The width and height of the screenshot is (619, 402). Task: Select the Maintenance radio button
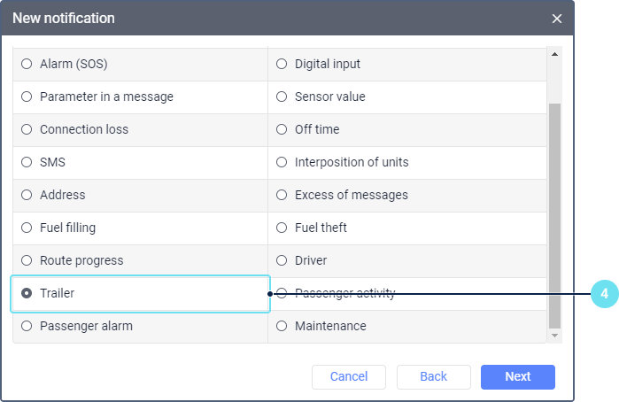(x=282, y=326)
